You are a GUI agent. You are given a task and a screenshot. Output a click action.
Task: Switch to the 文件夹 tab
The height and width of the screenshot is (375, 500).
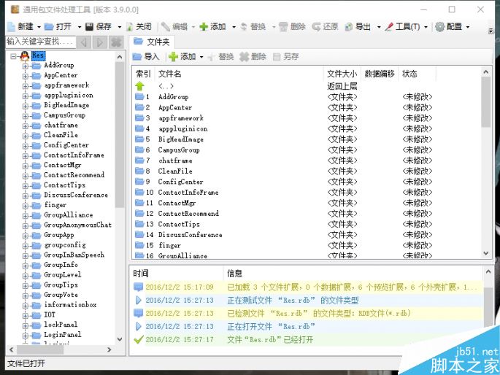[152, 42]
